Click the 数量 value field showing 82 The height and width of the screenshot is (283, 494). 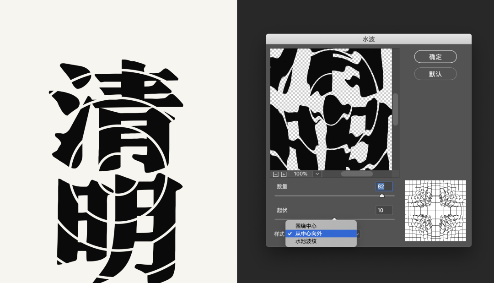tap(384, 187)
